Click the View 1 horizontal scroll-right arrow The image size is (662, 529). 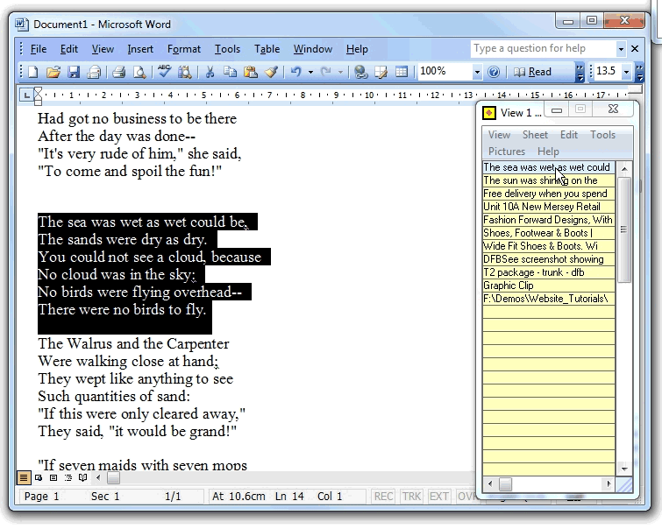[609, 483]
